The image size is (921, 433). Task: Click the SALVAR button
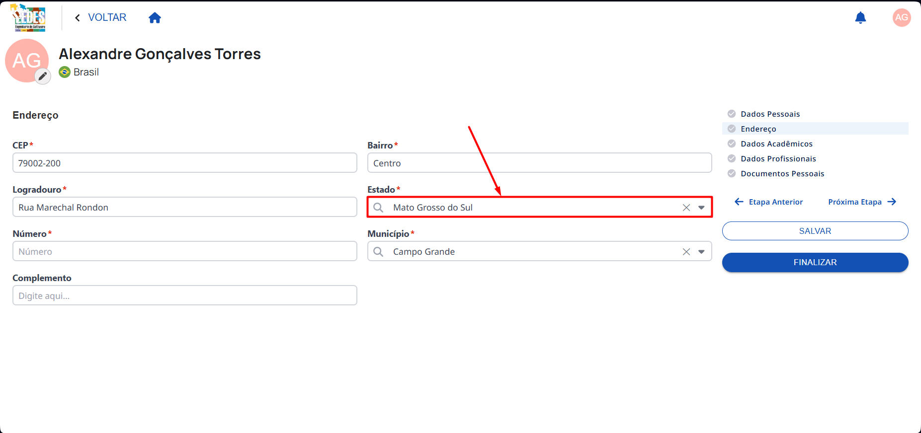(815, 231)
